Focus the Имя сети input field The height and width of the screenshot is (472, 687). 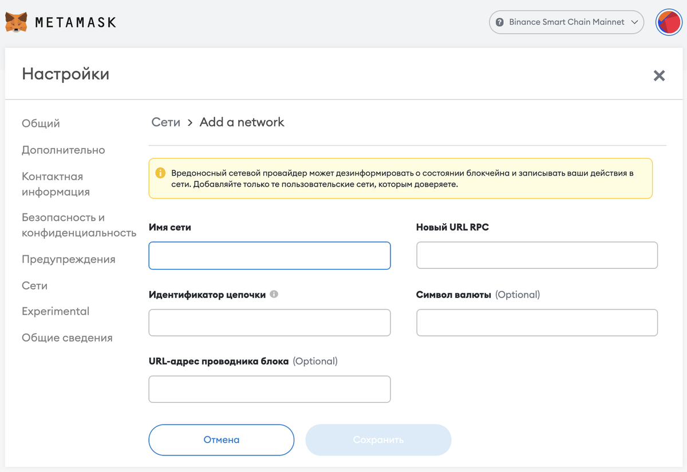(270, 255)
